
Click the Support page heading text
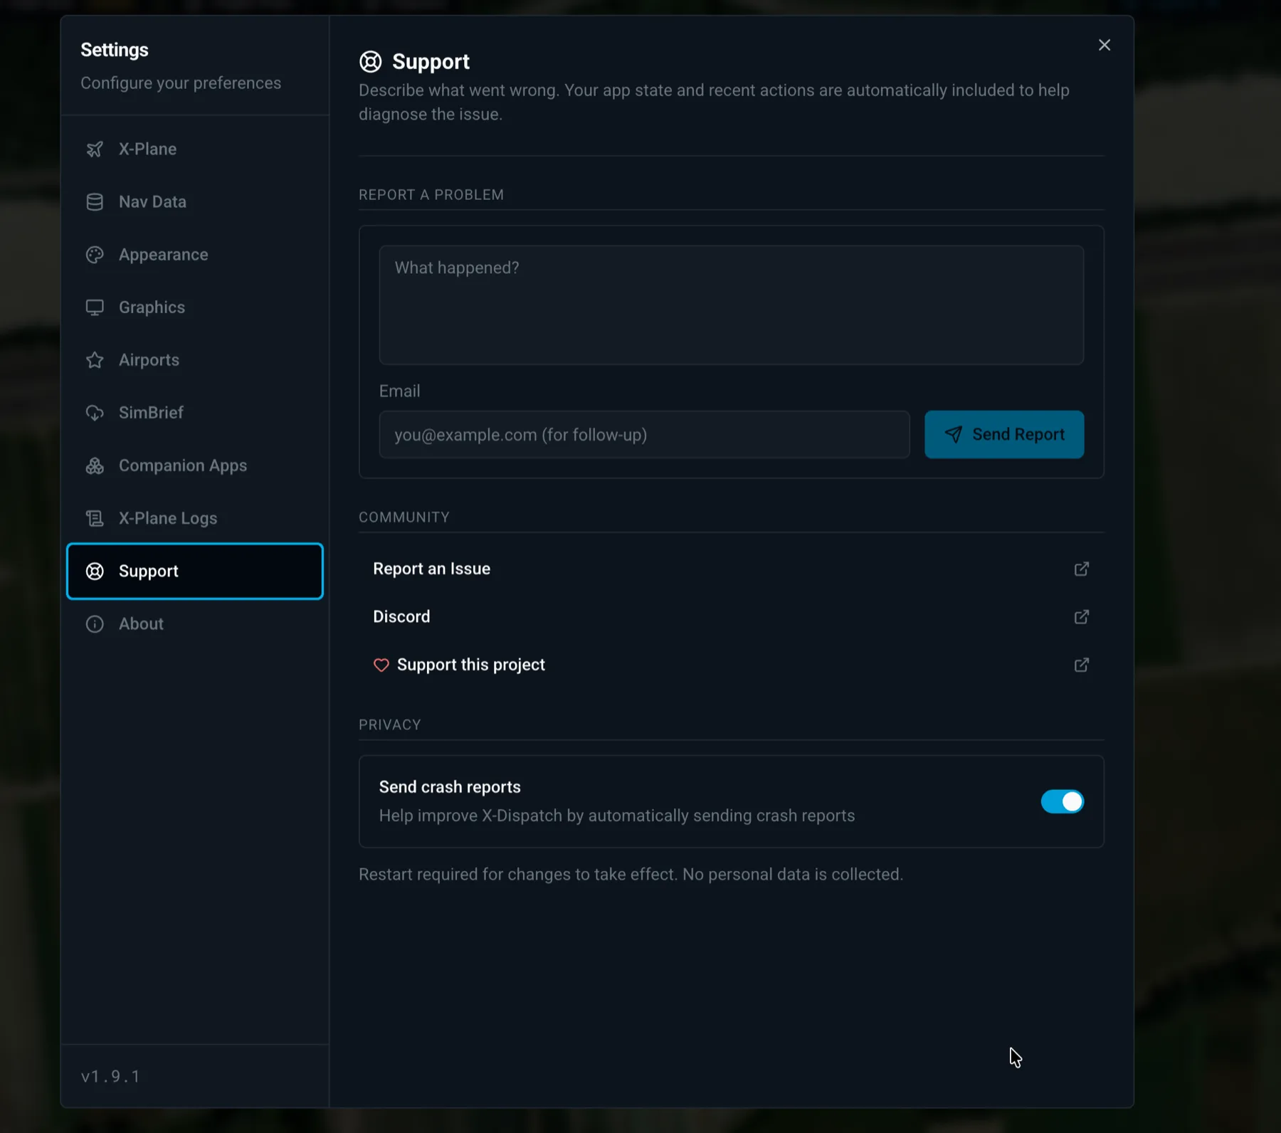[x=431, y=62]
